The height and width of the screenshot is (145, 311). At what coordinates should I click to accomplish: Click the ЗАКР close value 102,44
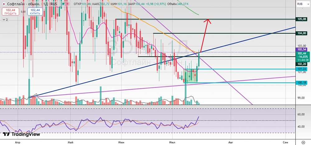point(140,4)
